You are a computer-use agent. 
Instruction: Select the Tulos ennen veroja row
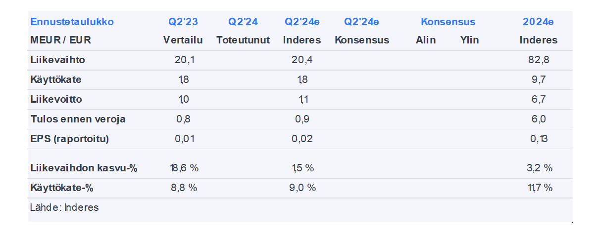[x=78, y=119]
